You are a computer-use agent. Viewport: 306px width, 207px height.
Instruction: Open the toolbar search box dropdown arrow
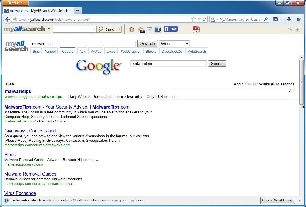pyautogui.click(x=95, y=29)
